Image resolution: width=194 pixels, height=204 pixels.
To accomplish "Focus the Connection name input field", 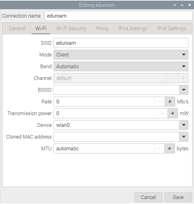I will [x=118, y=16].
